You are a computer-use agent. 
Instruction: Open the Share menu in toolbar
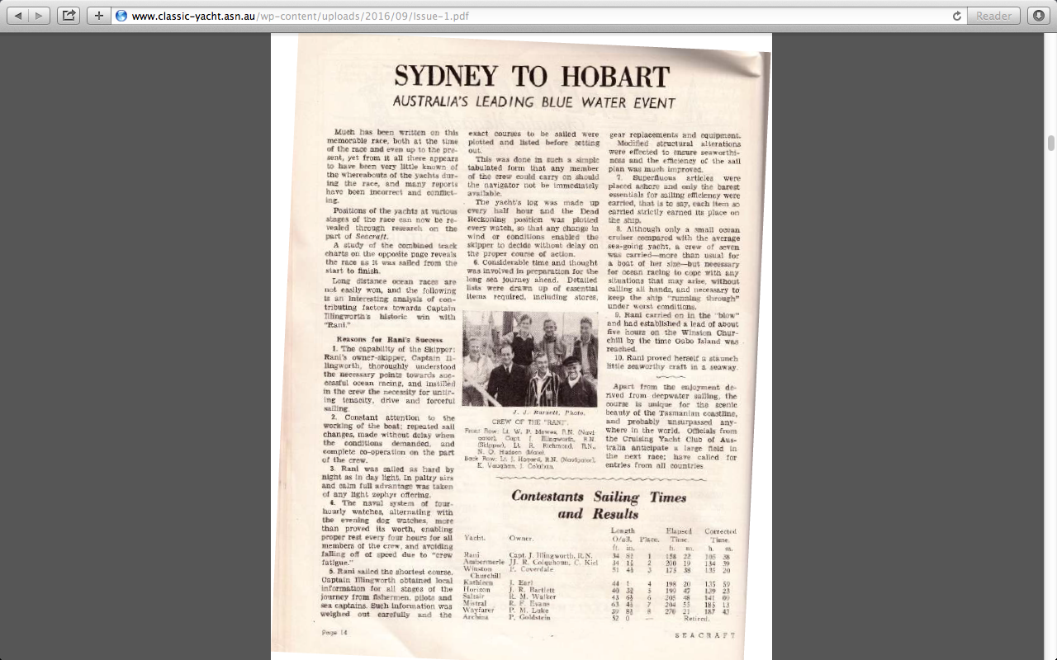[69, 16]
